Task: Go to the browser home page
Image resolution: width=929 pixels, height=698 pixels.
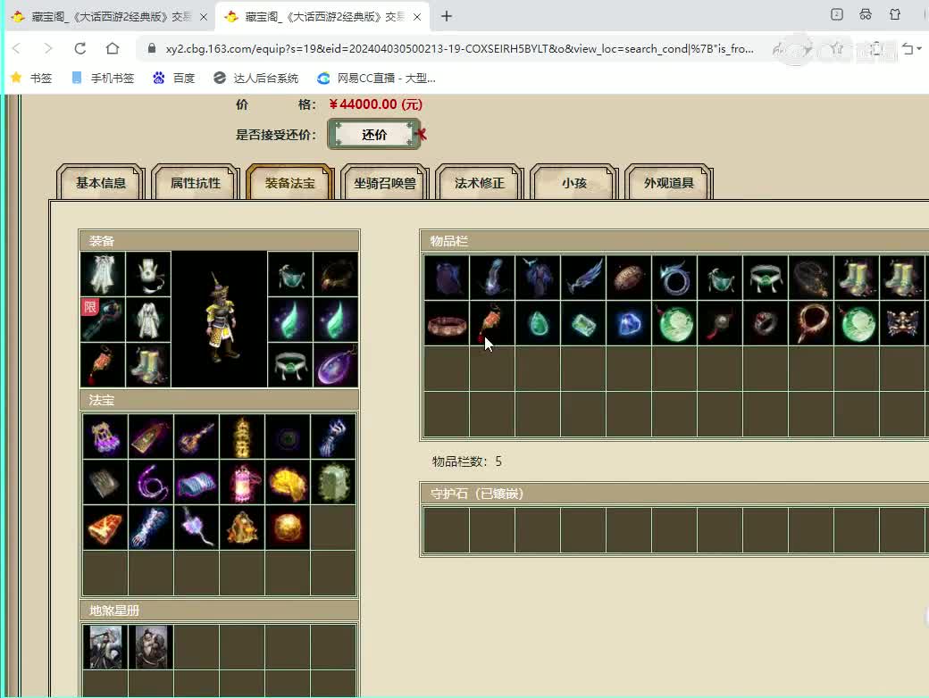Action: tap(113, 48)
